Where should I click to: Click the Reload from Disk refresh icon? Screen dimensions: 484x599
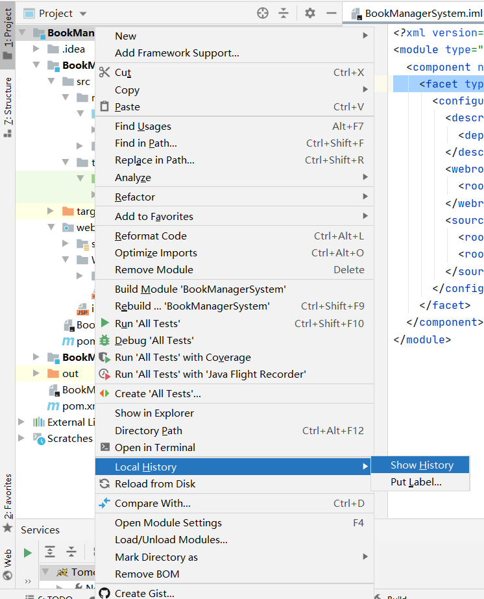104,483
